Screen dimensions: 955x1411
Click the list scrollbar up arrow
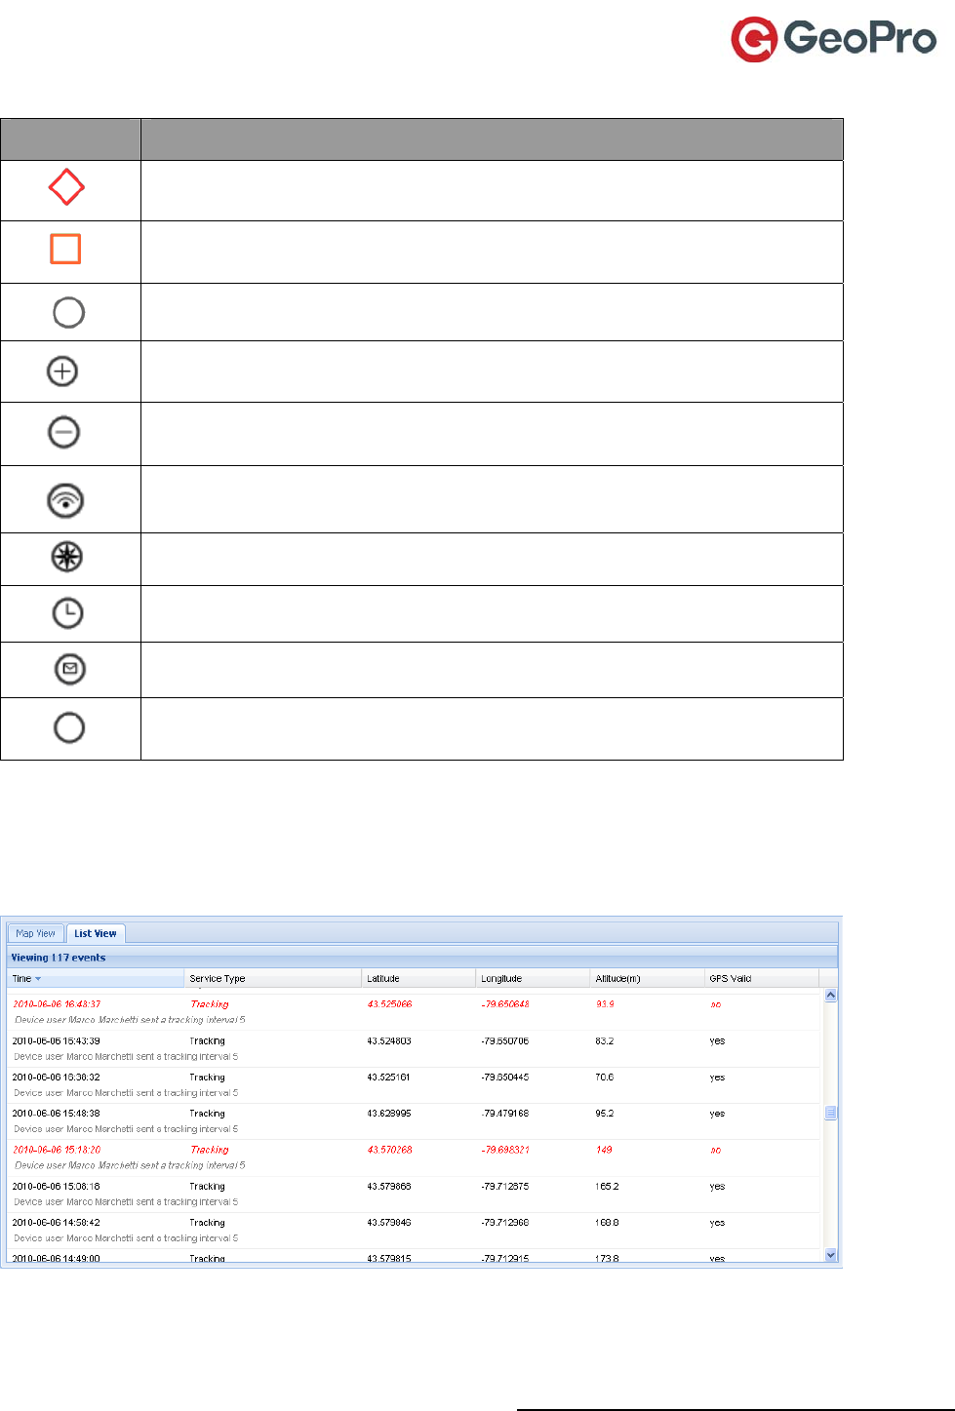(831, 996)
